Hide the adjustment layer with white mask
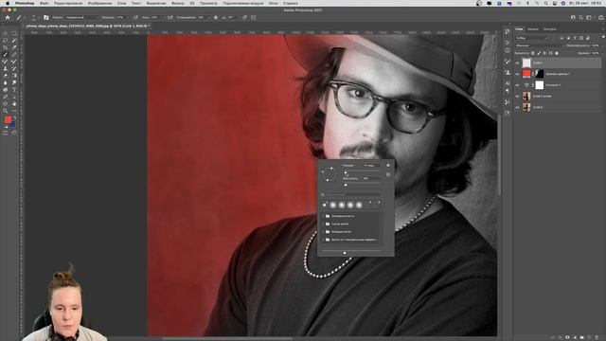The image size is (606, 341). (x=517, y=85)
